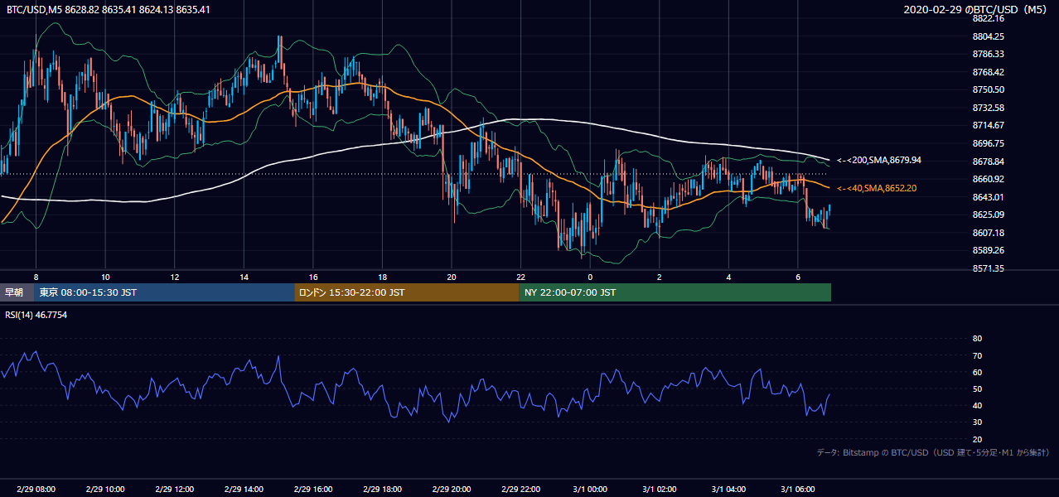Click price axis label 8643.01

(x=989, y=197)
